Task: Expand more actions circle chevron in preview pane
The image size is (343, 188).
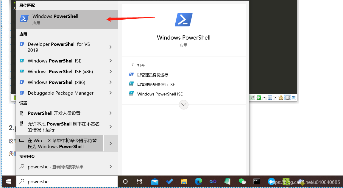Action: pos(183,105)
